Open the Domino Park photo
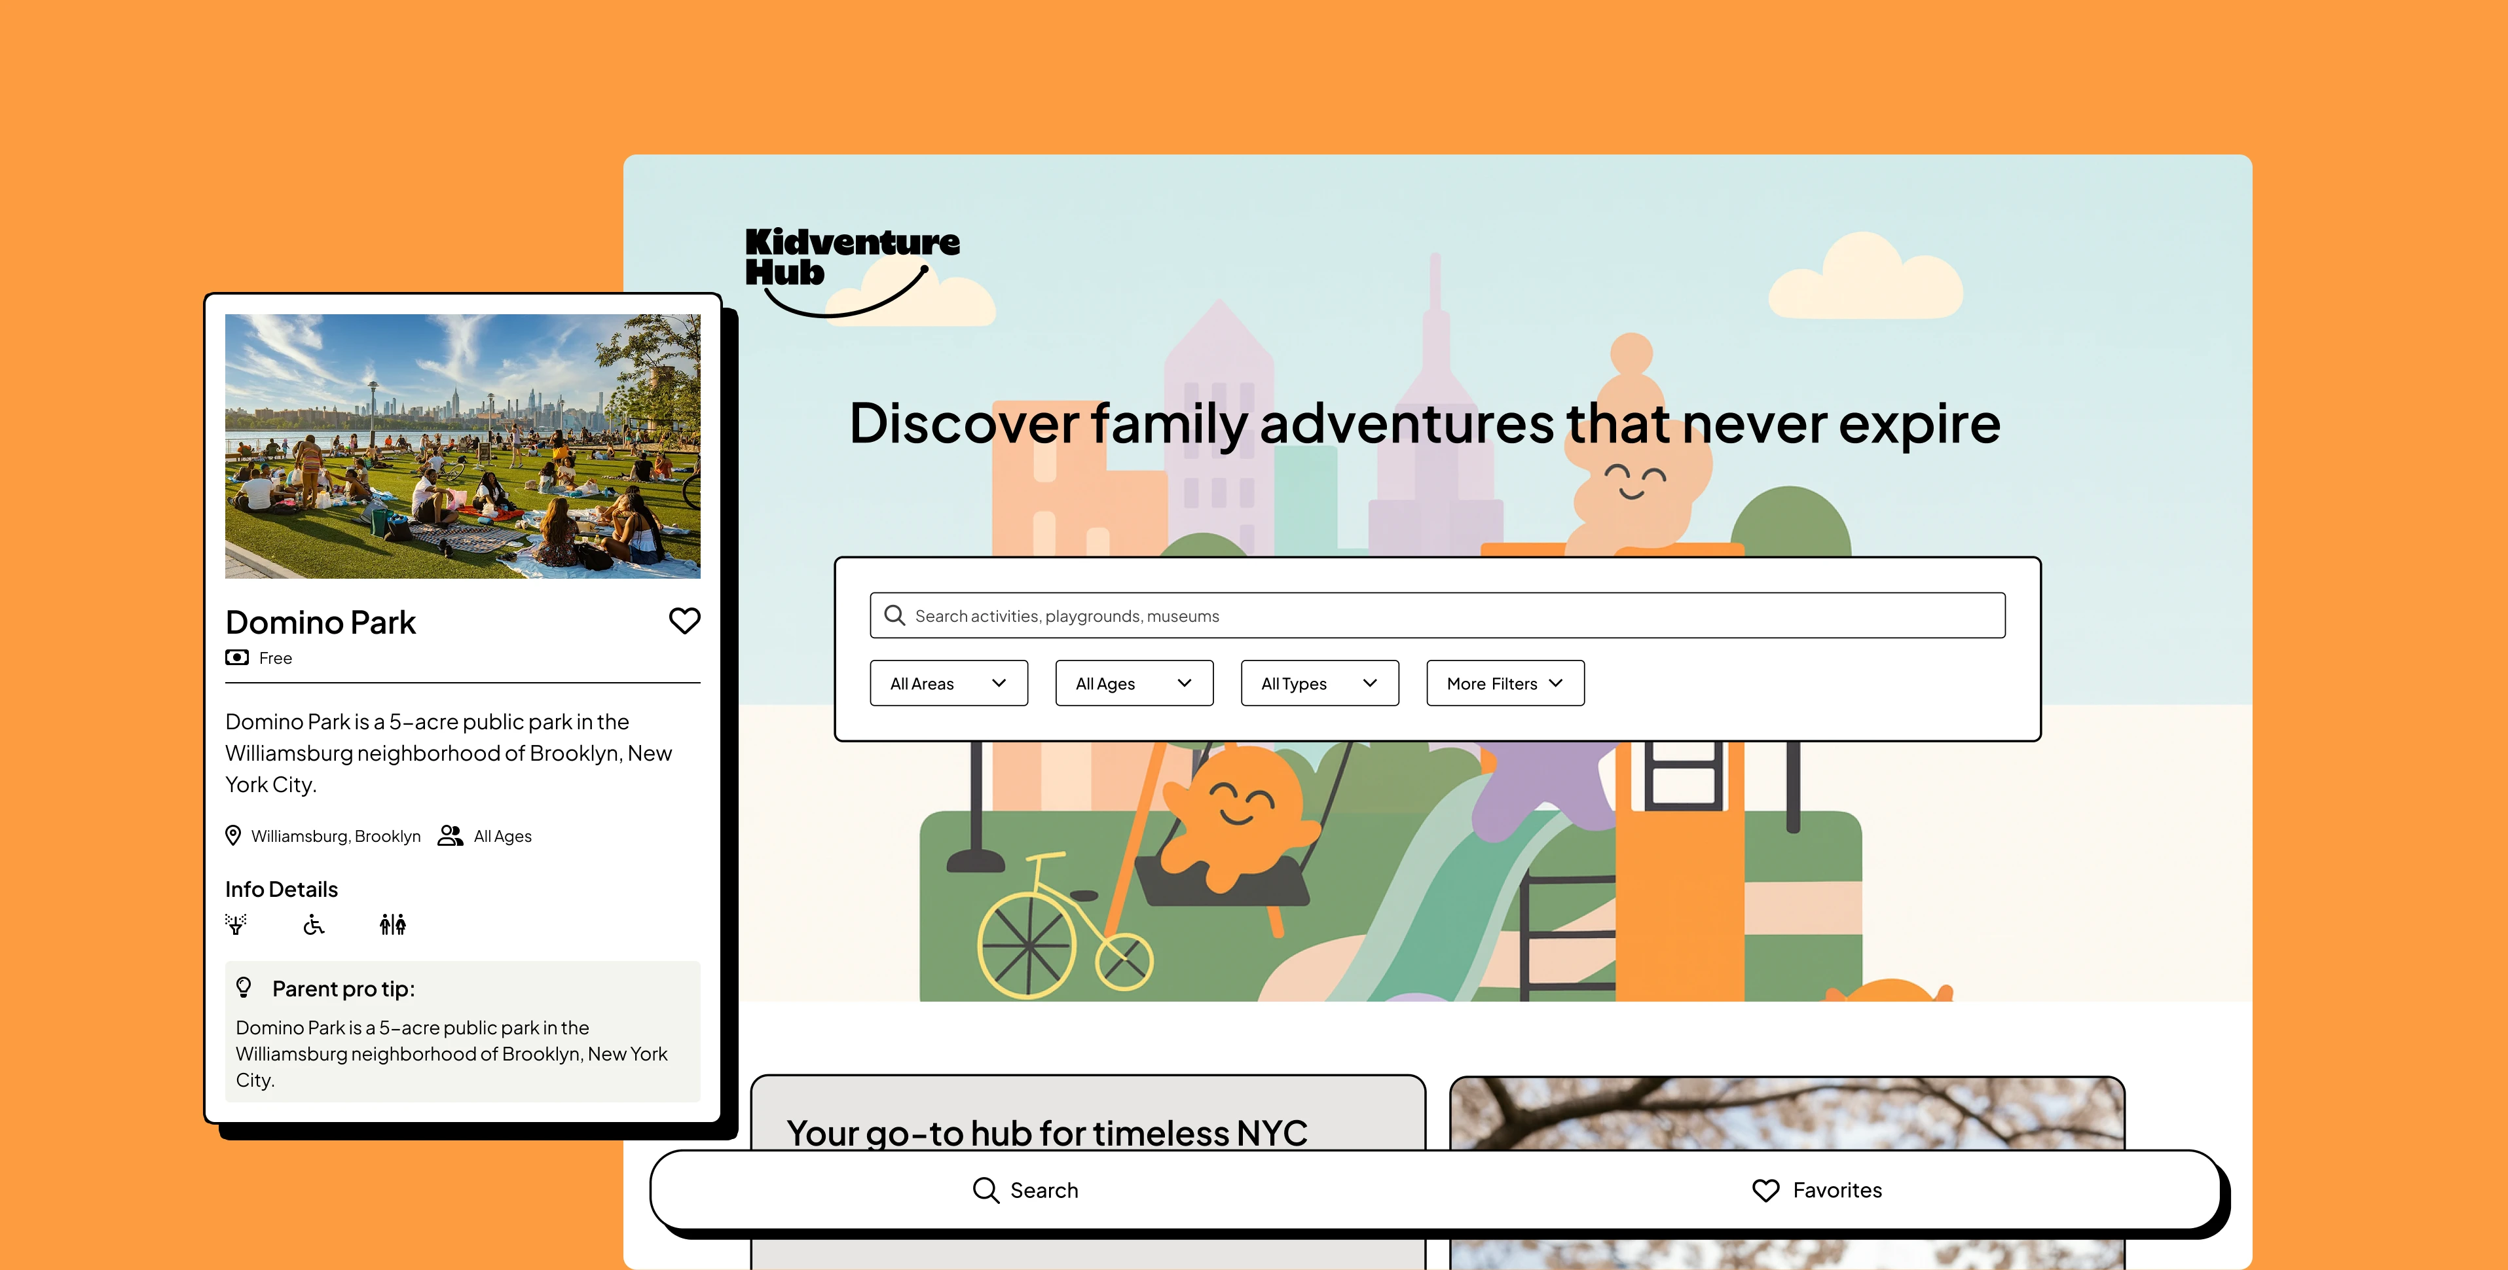 (462, 446)
